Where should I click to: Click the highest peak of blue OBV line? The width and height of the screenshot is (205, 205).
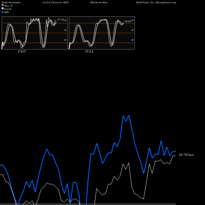(129, 116)
